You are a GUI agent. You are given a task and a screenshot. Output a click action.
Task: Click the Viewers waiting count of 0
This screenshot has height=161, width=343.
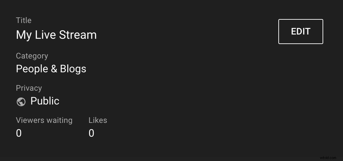click(19, 133)
